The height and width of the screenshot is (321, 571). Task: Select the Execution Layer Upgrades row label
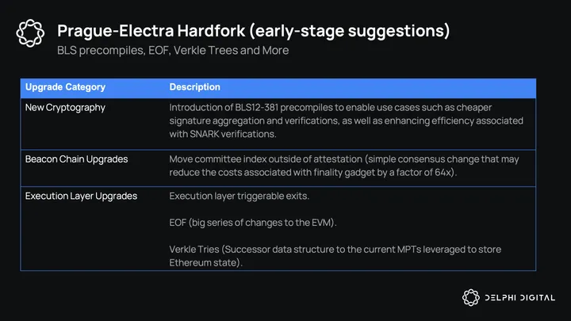coord(81,196)
